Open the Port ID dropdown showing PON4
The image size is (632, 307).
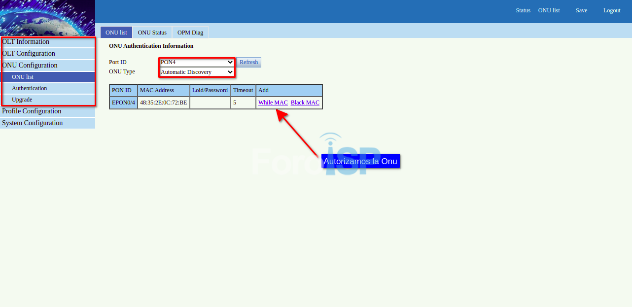click(x=197, y=62)
